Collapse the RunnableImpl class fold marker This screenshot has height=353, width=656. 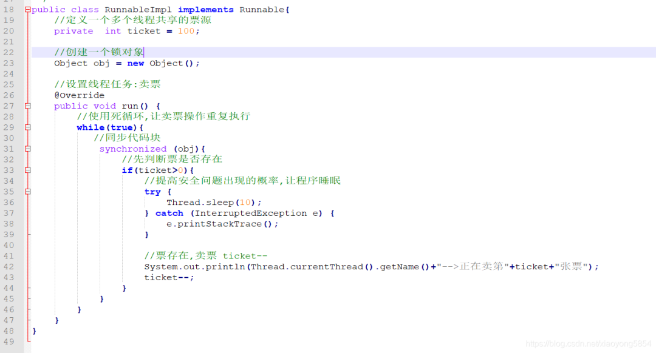click(27, 10)
